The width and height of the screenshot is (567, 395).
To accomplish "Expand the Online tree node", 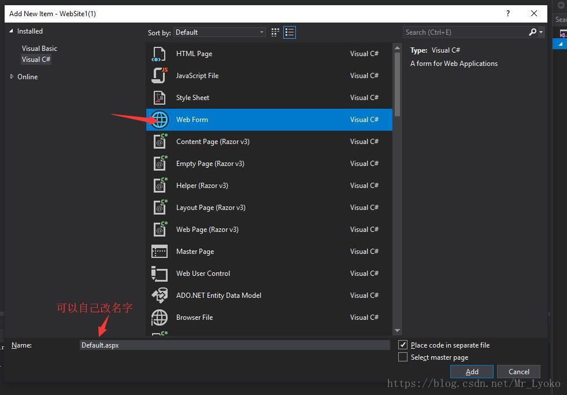I will (12, 76).
